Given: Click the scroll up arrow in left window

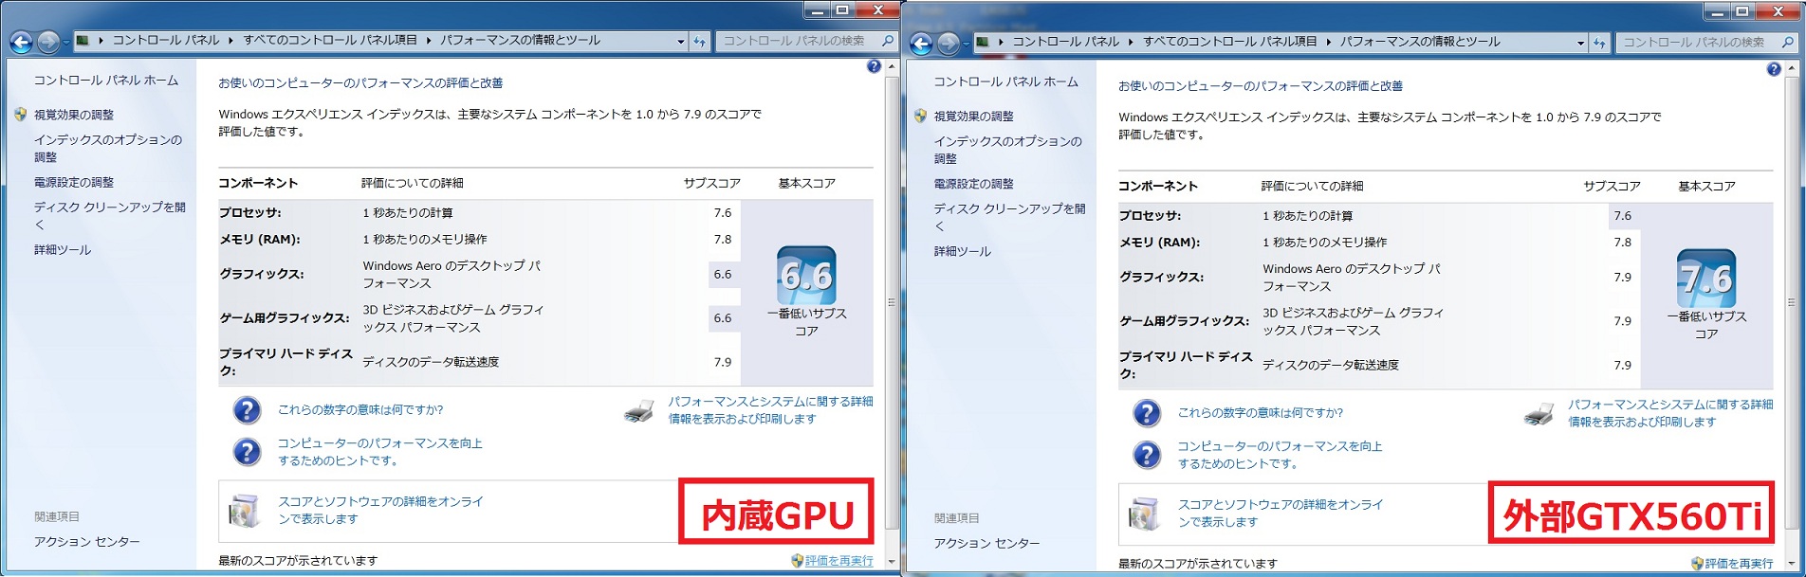Looking at the screenshot, I should (x=892, y=67).
